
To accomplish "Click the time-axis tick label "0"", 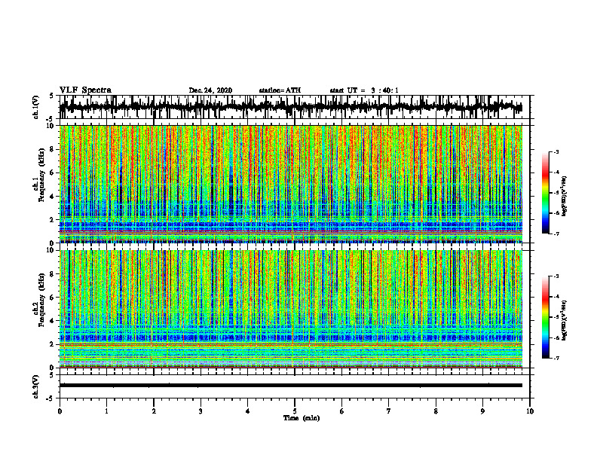I will (x=60, y=411).
